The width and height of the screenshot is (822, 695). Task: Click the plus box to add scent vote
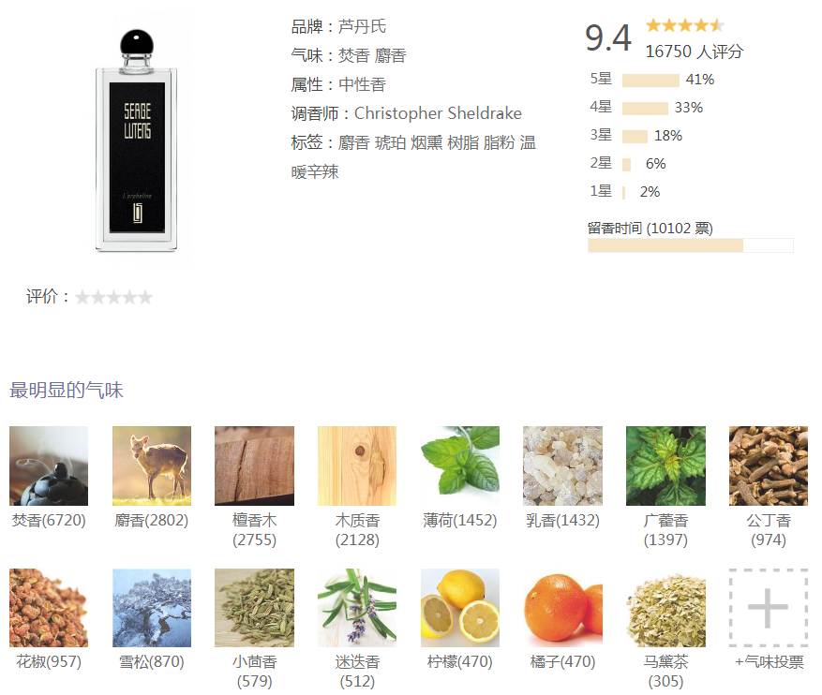(x=768, y=608)
